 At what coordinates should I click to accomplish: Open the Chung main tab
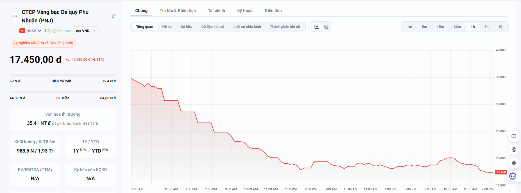141,11
